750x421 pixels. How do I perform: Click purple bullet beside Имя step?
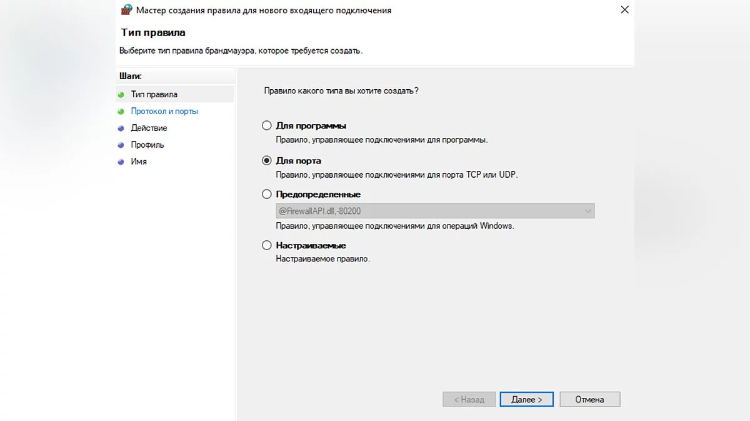point(121,162)
